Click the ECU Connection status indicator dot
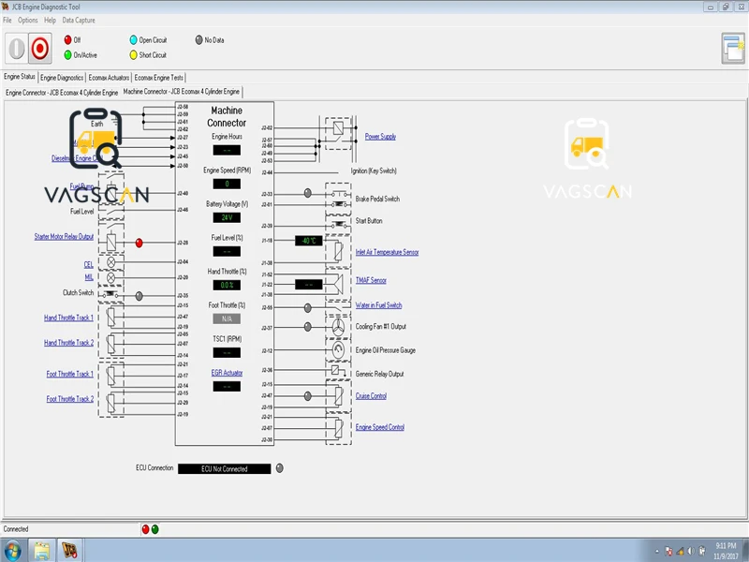The image size is (749, 562). point(279,468)
